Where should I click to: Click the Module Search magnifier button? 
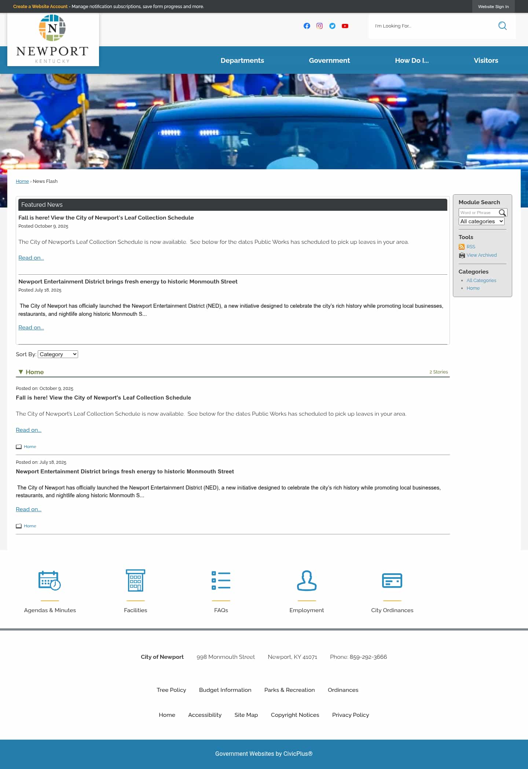502,213
